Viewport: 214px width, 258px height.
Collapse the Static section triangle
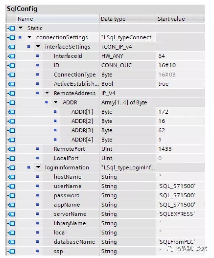[21, 28]
